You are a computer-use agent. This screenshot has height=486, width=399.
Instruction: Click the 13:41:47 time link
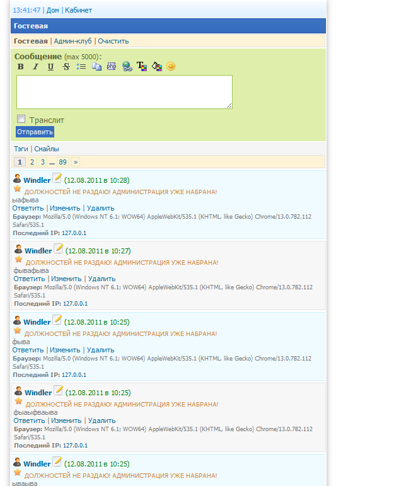click(26, 10)
